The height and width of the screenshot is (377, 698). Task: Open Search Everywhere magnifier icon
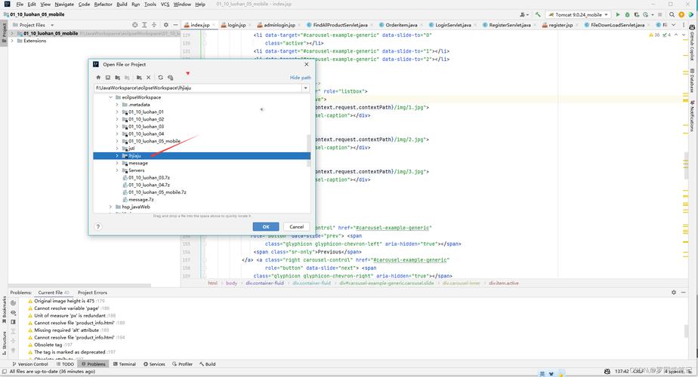tap(672, 14)
